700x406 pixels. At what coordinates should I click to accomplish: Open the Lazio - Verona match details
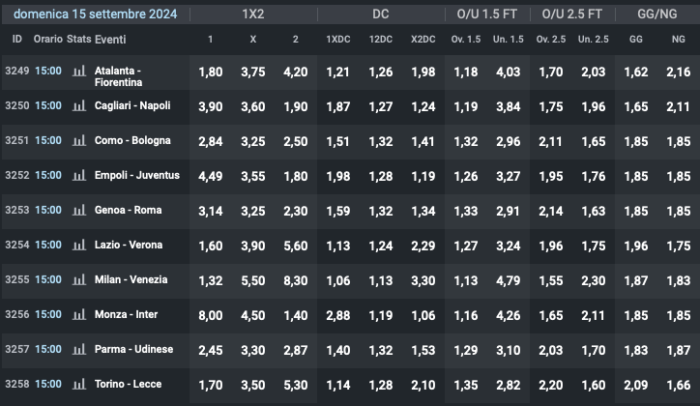129,246
